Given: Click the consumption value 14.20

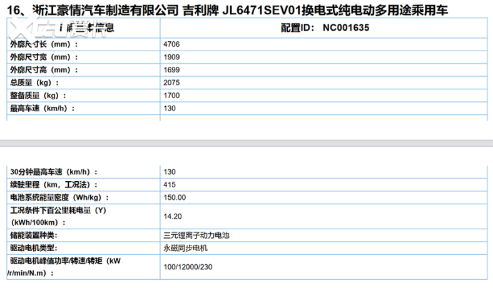Looking at the screenshot, I should pos(173,216).
